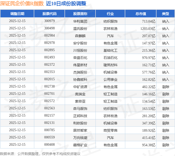Click the heading 近10日成份股调整
The height and width of the screenshot is (156, 175).
(66, 4)
